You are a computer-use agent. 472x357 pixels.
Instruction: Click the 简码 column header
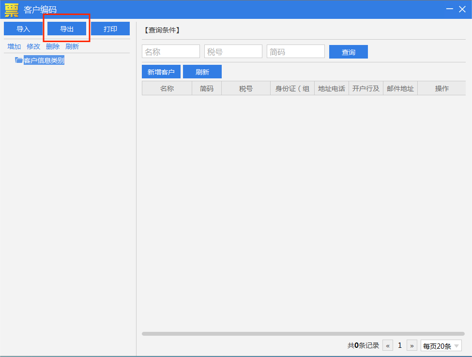(x=207, y=88)
